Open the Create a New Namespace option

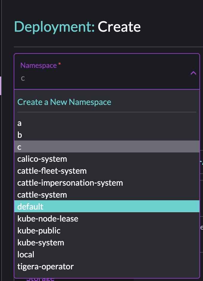pyautogui.click(x=64, y=102)
